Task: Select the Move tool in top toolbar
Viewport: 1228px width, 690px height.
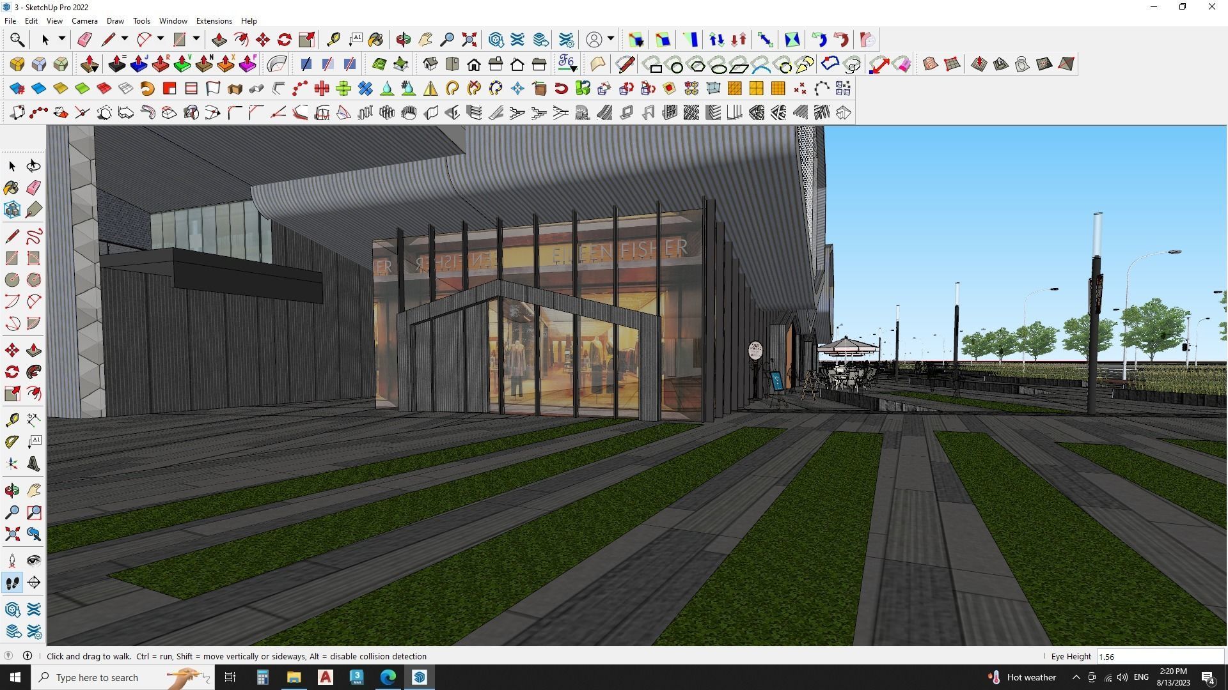Action: (x=263, y=40)
